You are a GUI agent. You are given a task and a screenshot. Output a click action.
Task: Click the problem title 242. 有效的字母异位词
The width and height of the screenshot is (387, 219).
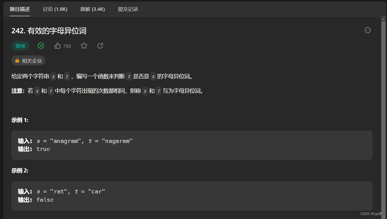click(49, 31)
